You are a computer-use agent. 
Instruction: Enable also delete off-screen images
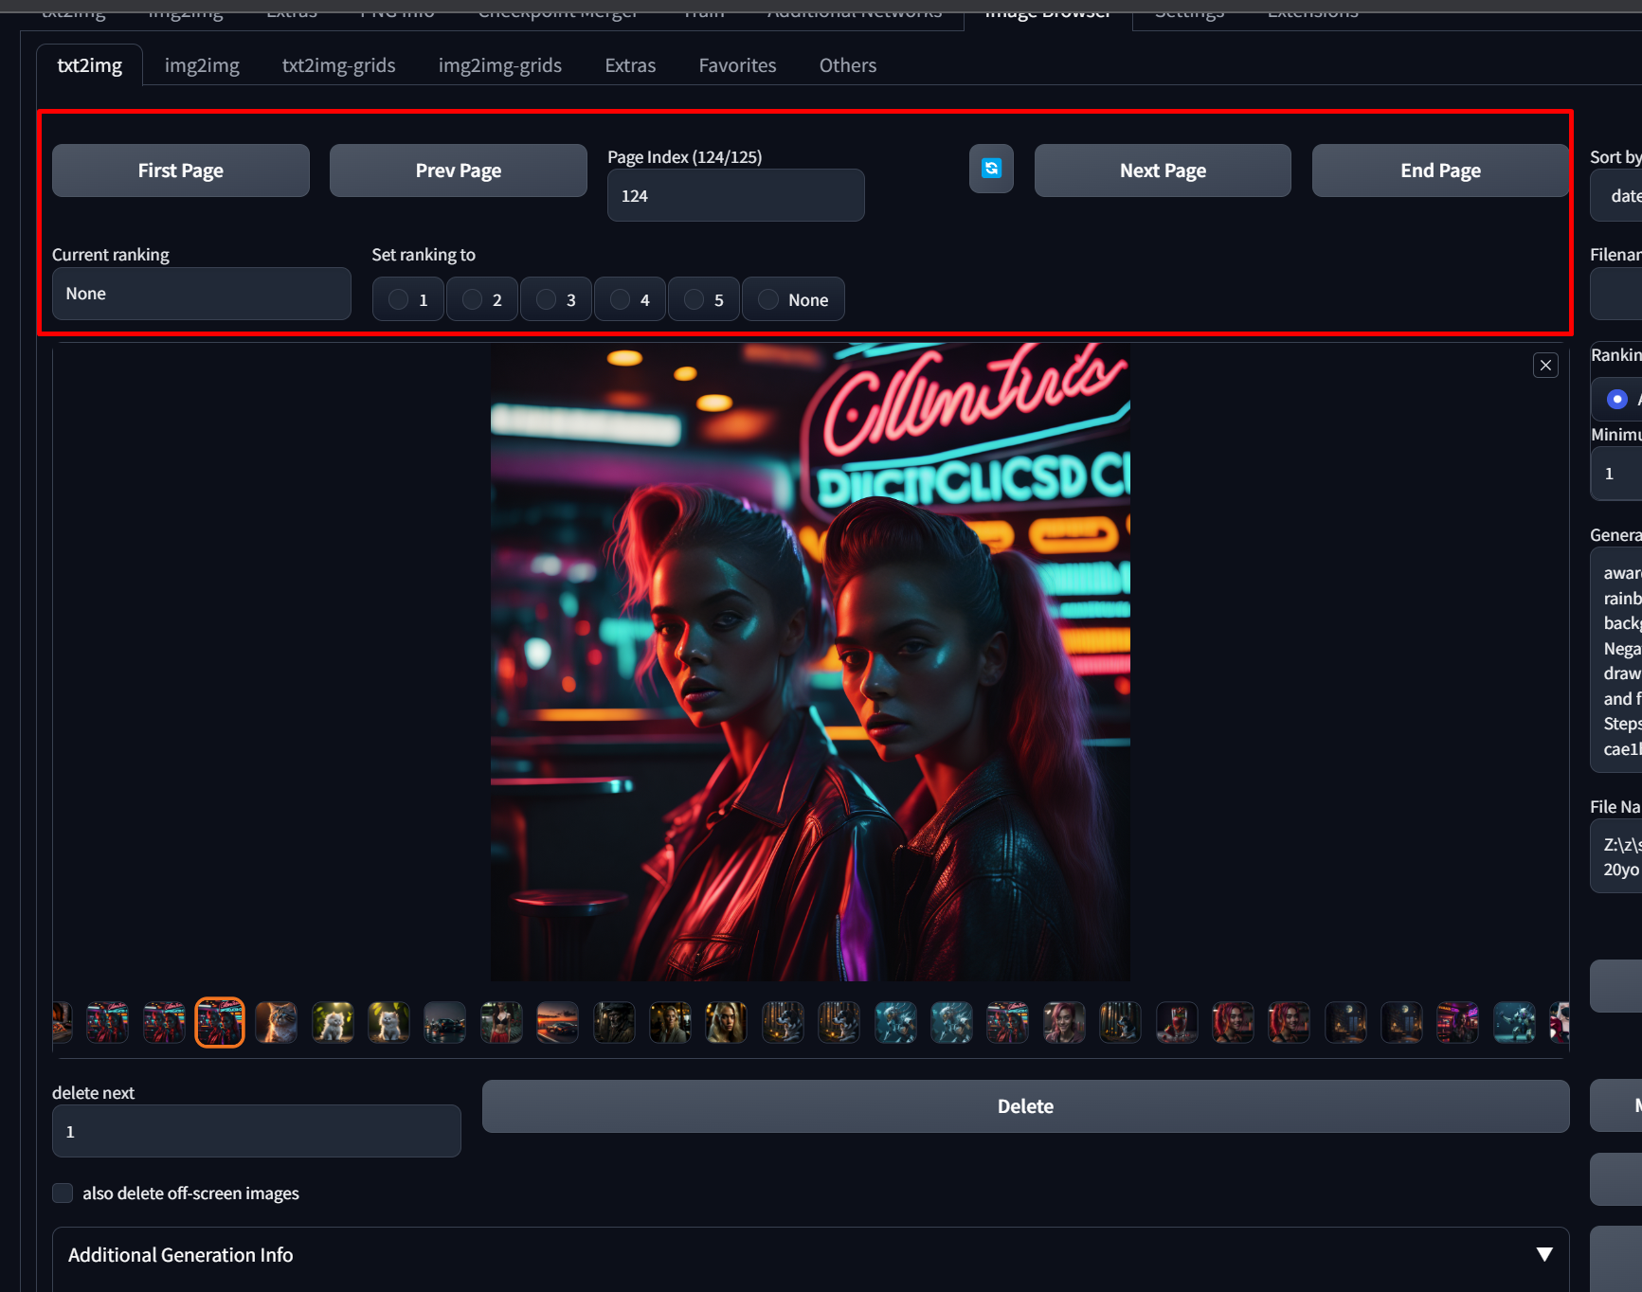[x=62, y=1193]
